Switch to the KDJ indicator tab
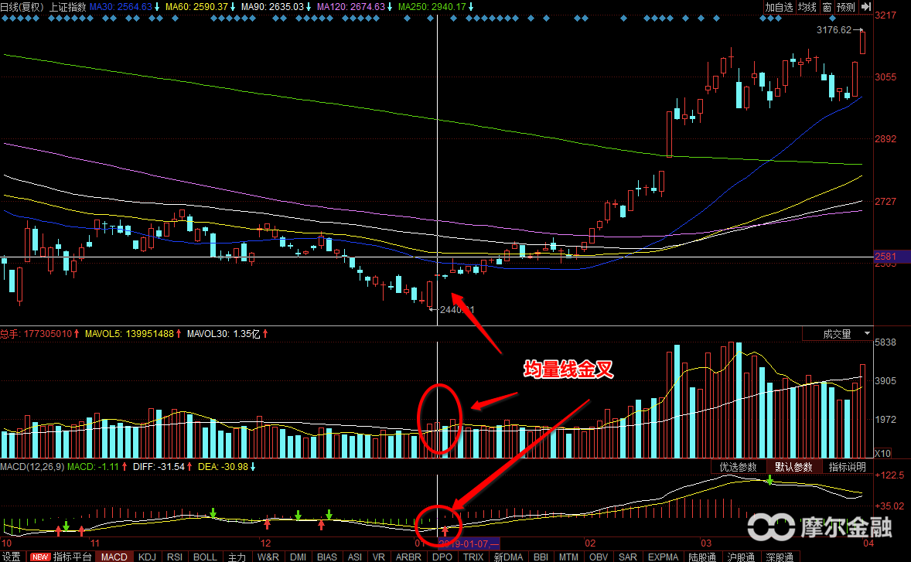911x562 pixels. tap(147, 557)
